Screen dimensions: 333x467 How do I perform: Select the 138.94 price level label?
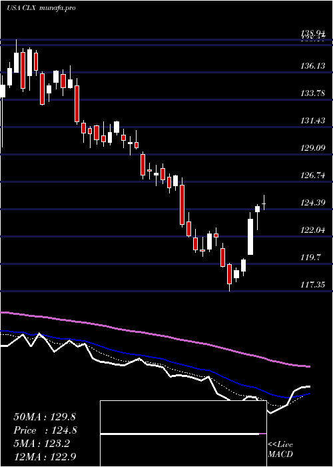312,33
